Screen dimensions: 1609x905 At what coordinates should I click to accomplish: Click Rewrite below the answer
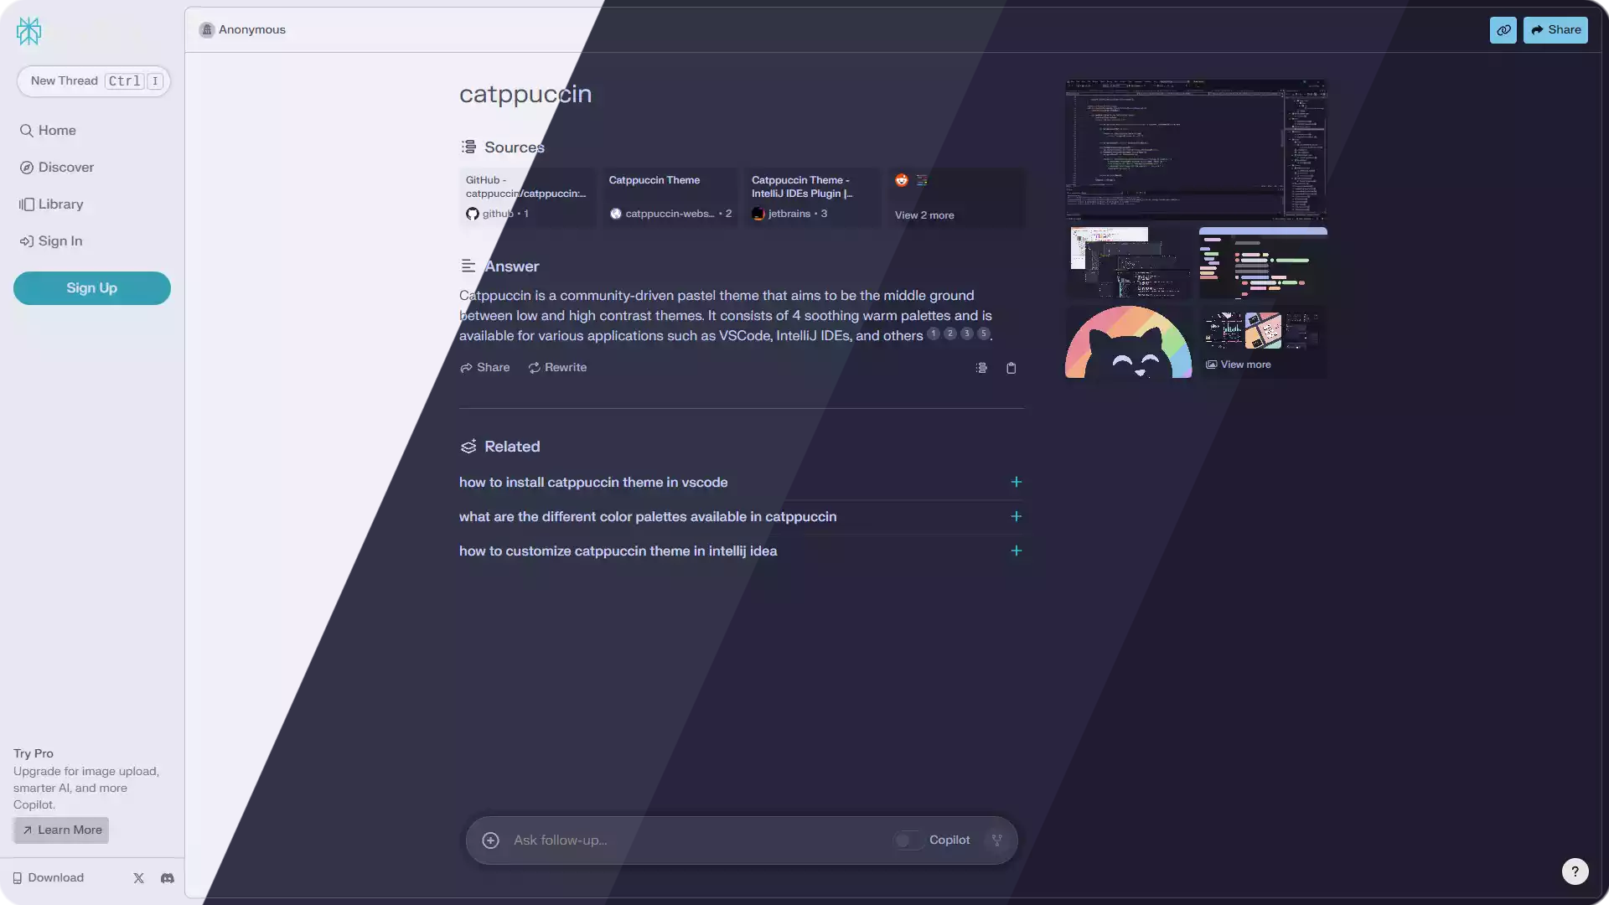coord(557,368)
